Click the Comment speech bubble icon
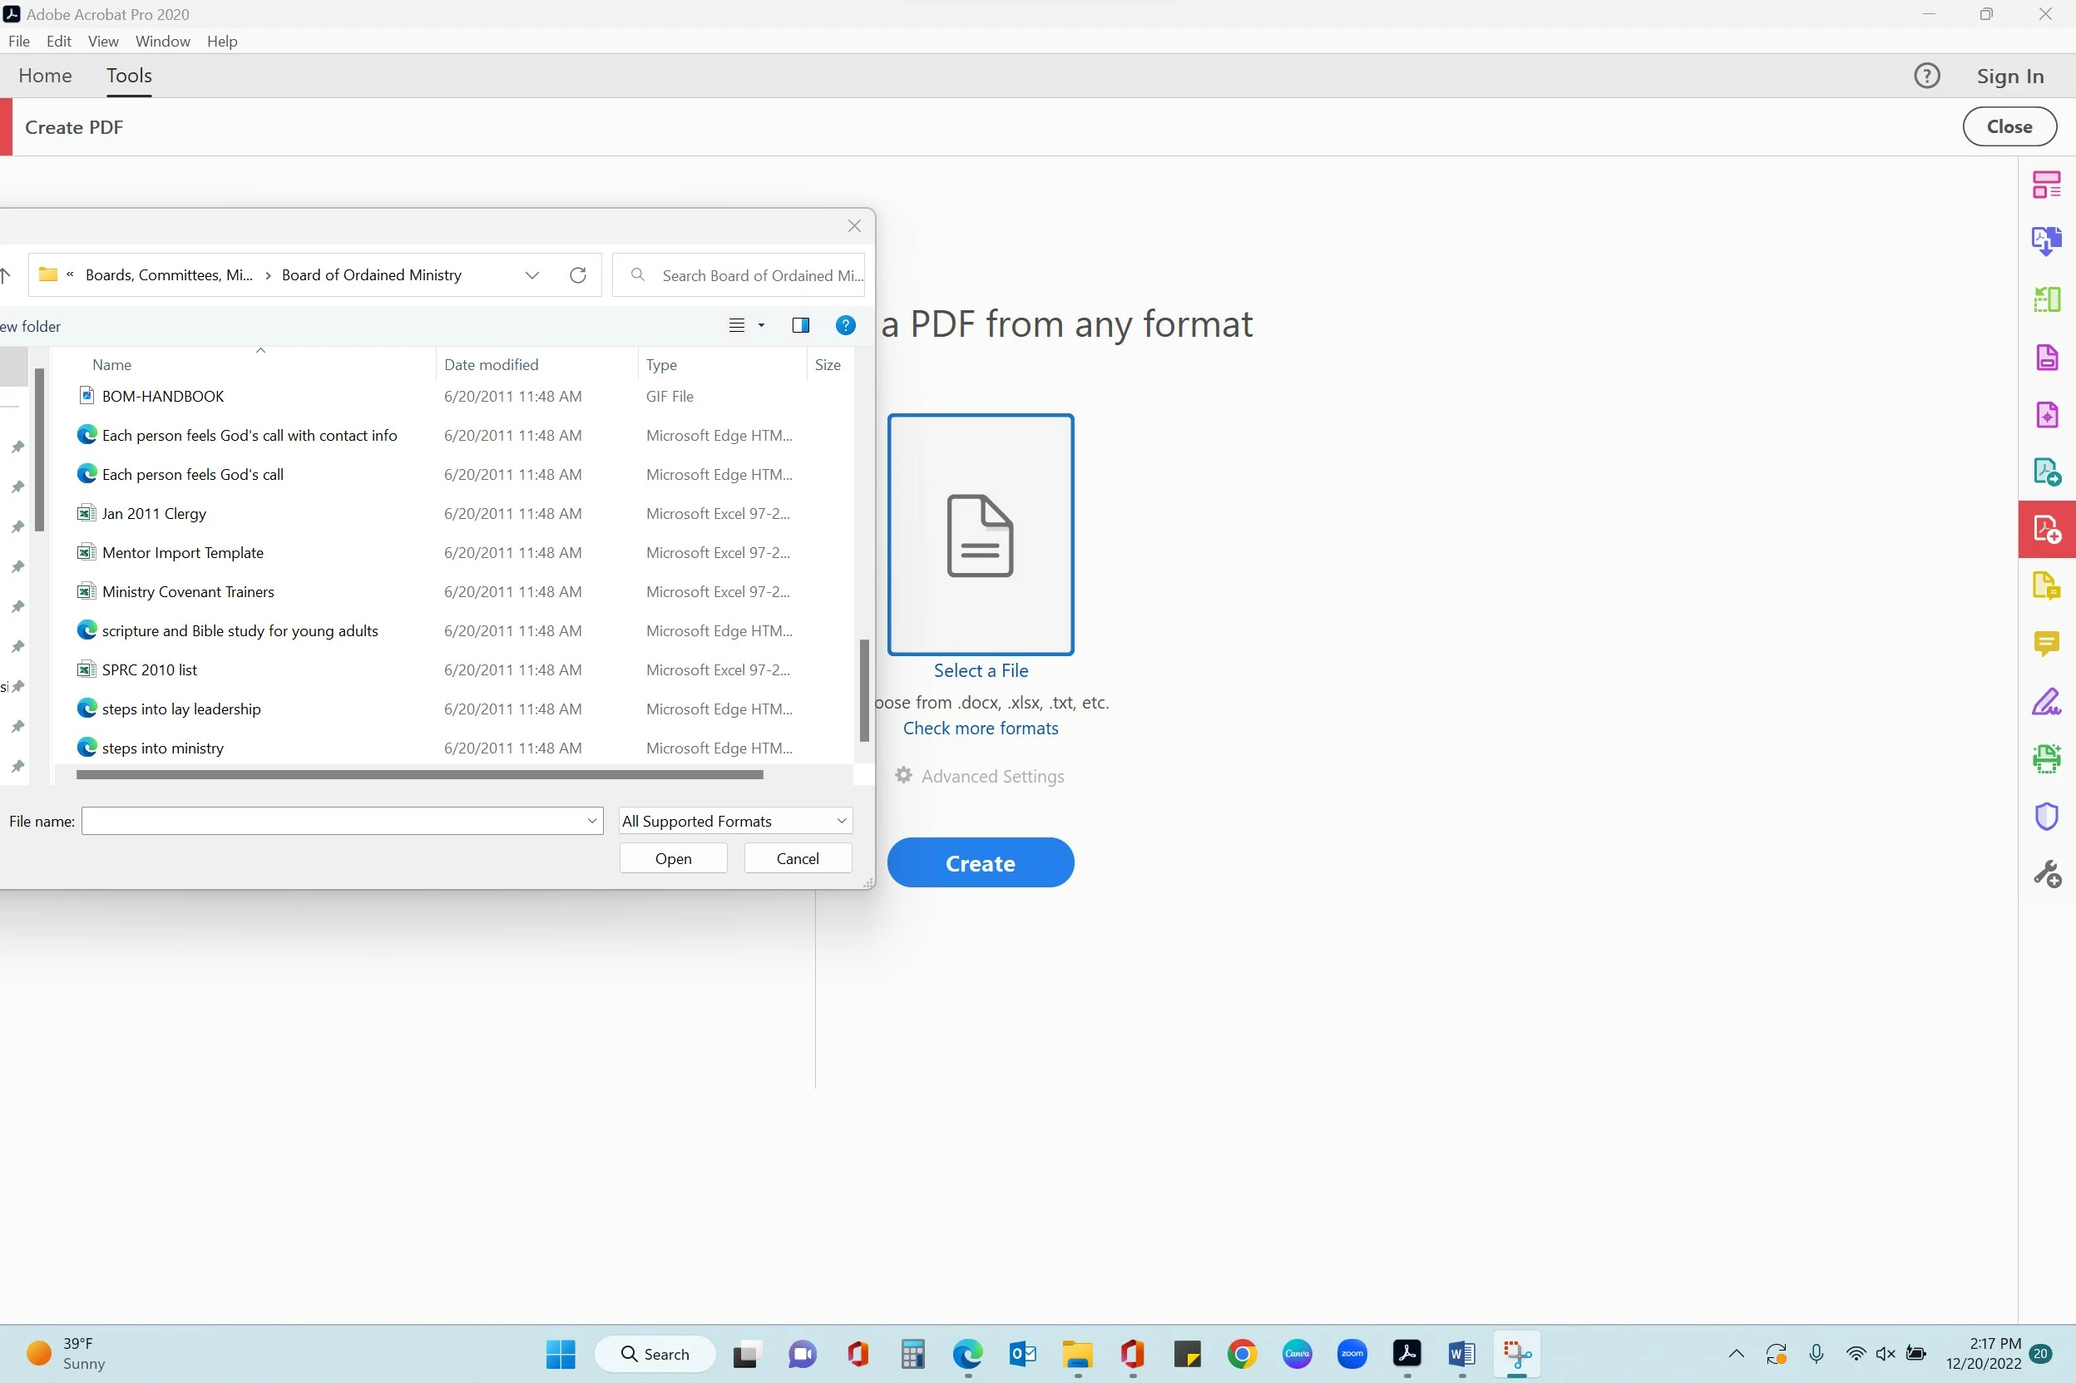2076x1383 pixels. tap(2045, 643)
